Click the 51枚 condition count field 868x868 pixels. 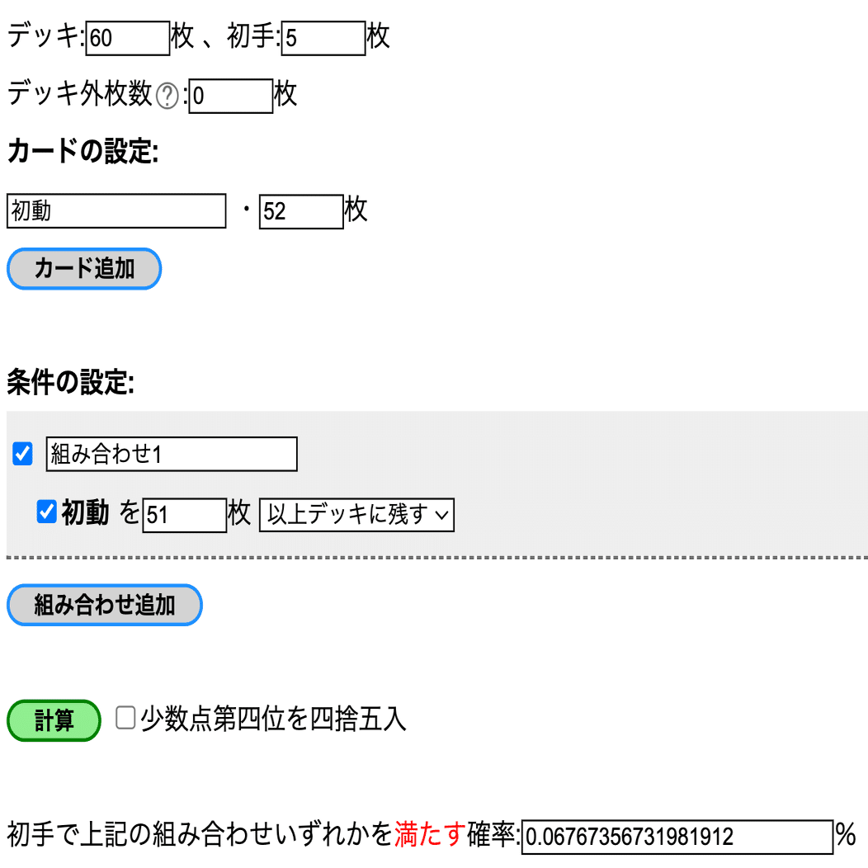184,515
